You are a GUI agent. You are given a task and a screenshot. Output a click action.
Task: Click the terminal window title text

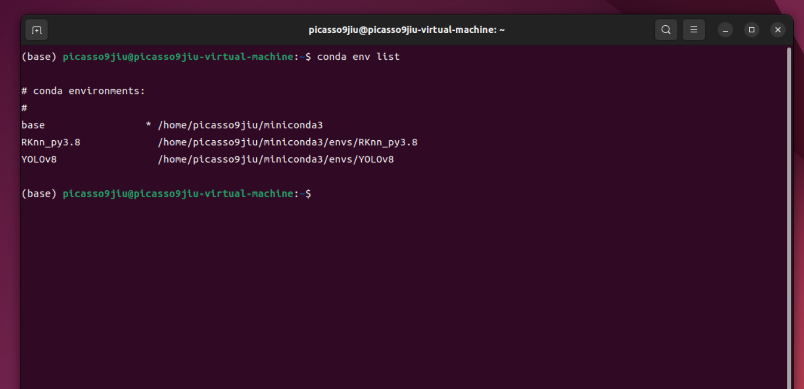pos(407,30)
